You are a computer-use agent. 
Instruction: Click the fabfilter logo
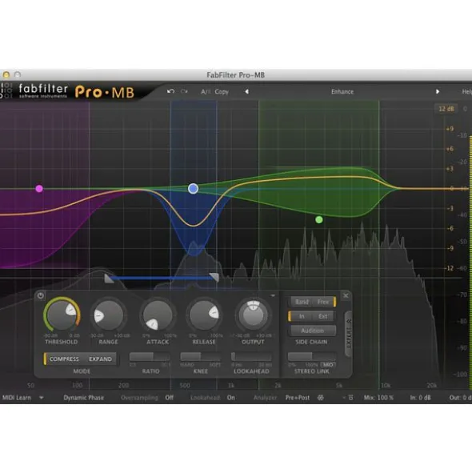tap(43, 90)
